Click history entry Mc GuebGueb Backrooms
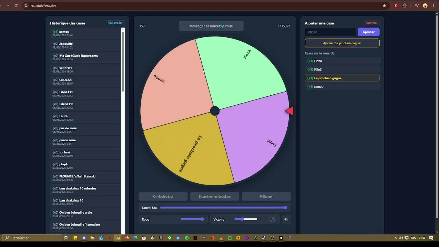 point(86,57)
